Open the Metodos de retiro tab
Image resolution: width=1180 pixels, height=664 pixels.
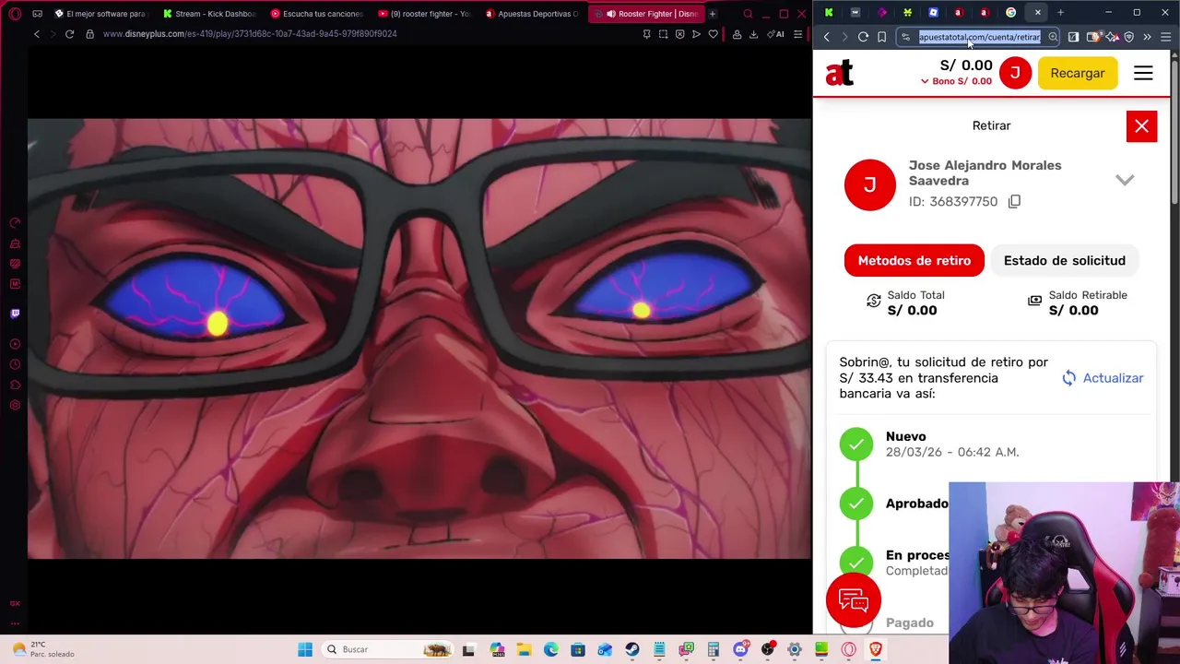pyautogui.click(x=914, y=260)
